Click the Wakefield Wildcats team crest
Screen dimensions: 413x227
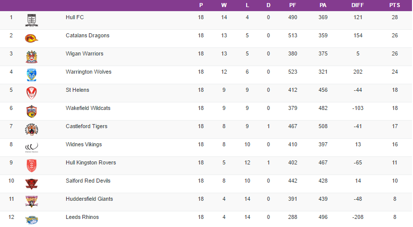(x=31, y=111)
